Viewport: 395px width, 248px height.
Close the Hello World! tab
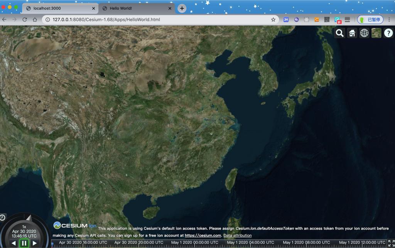pos(170,8)
